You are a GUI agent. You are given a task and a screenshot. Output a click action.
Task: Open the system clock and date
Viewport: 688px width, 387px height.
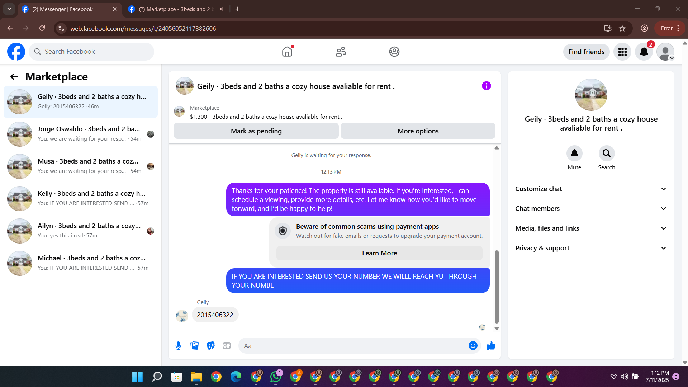pos(657,377)
